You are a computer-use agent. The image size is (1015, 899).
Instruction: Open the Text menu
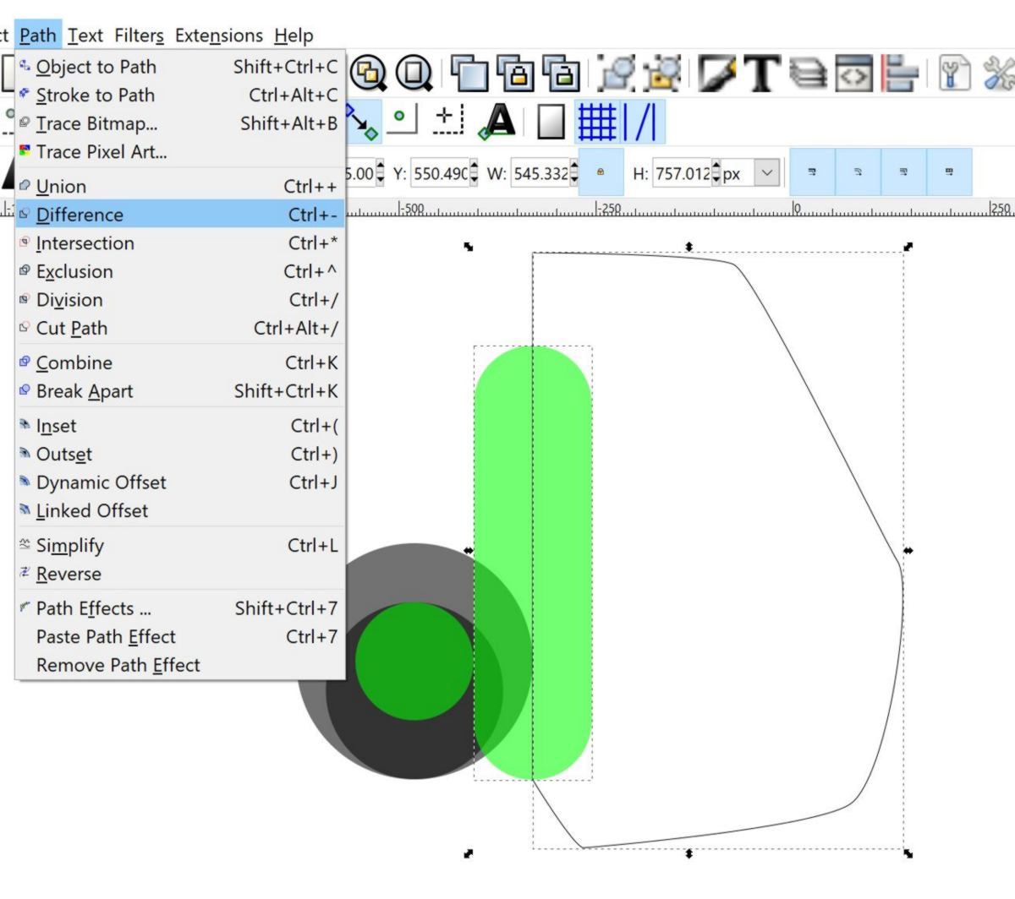coord(85,35)
